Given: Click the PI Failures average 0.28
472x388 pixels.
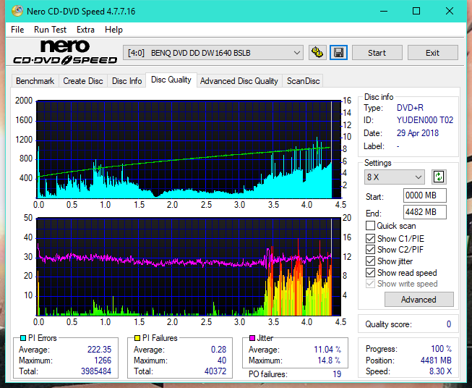Looking at the screenshot, I should (x=218, y=350).
